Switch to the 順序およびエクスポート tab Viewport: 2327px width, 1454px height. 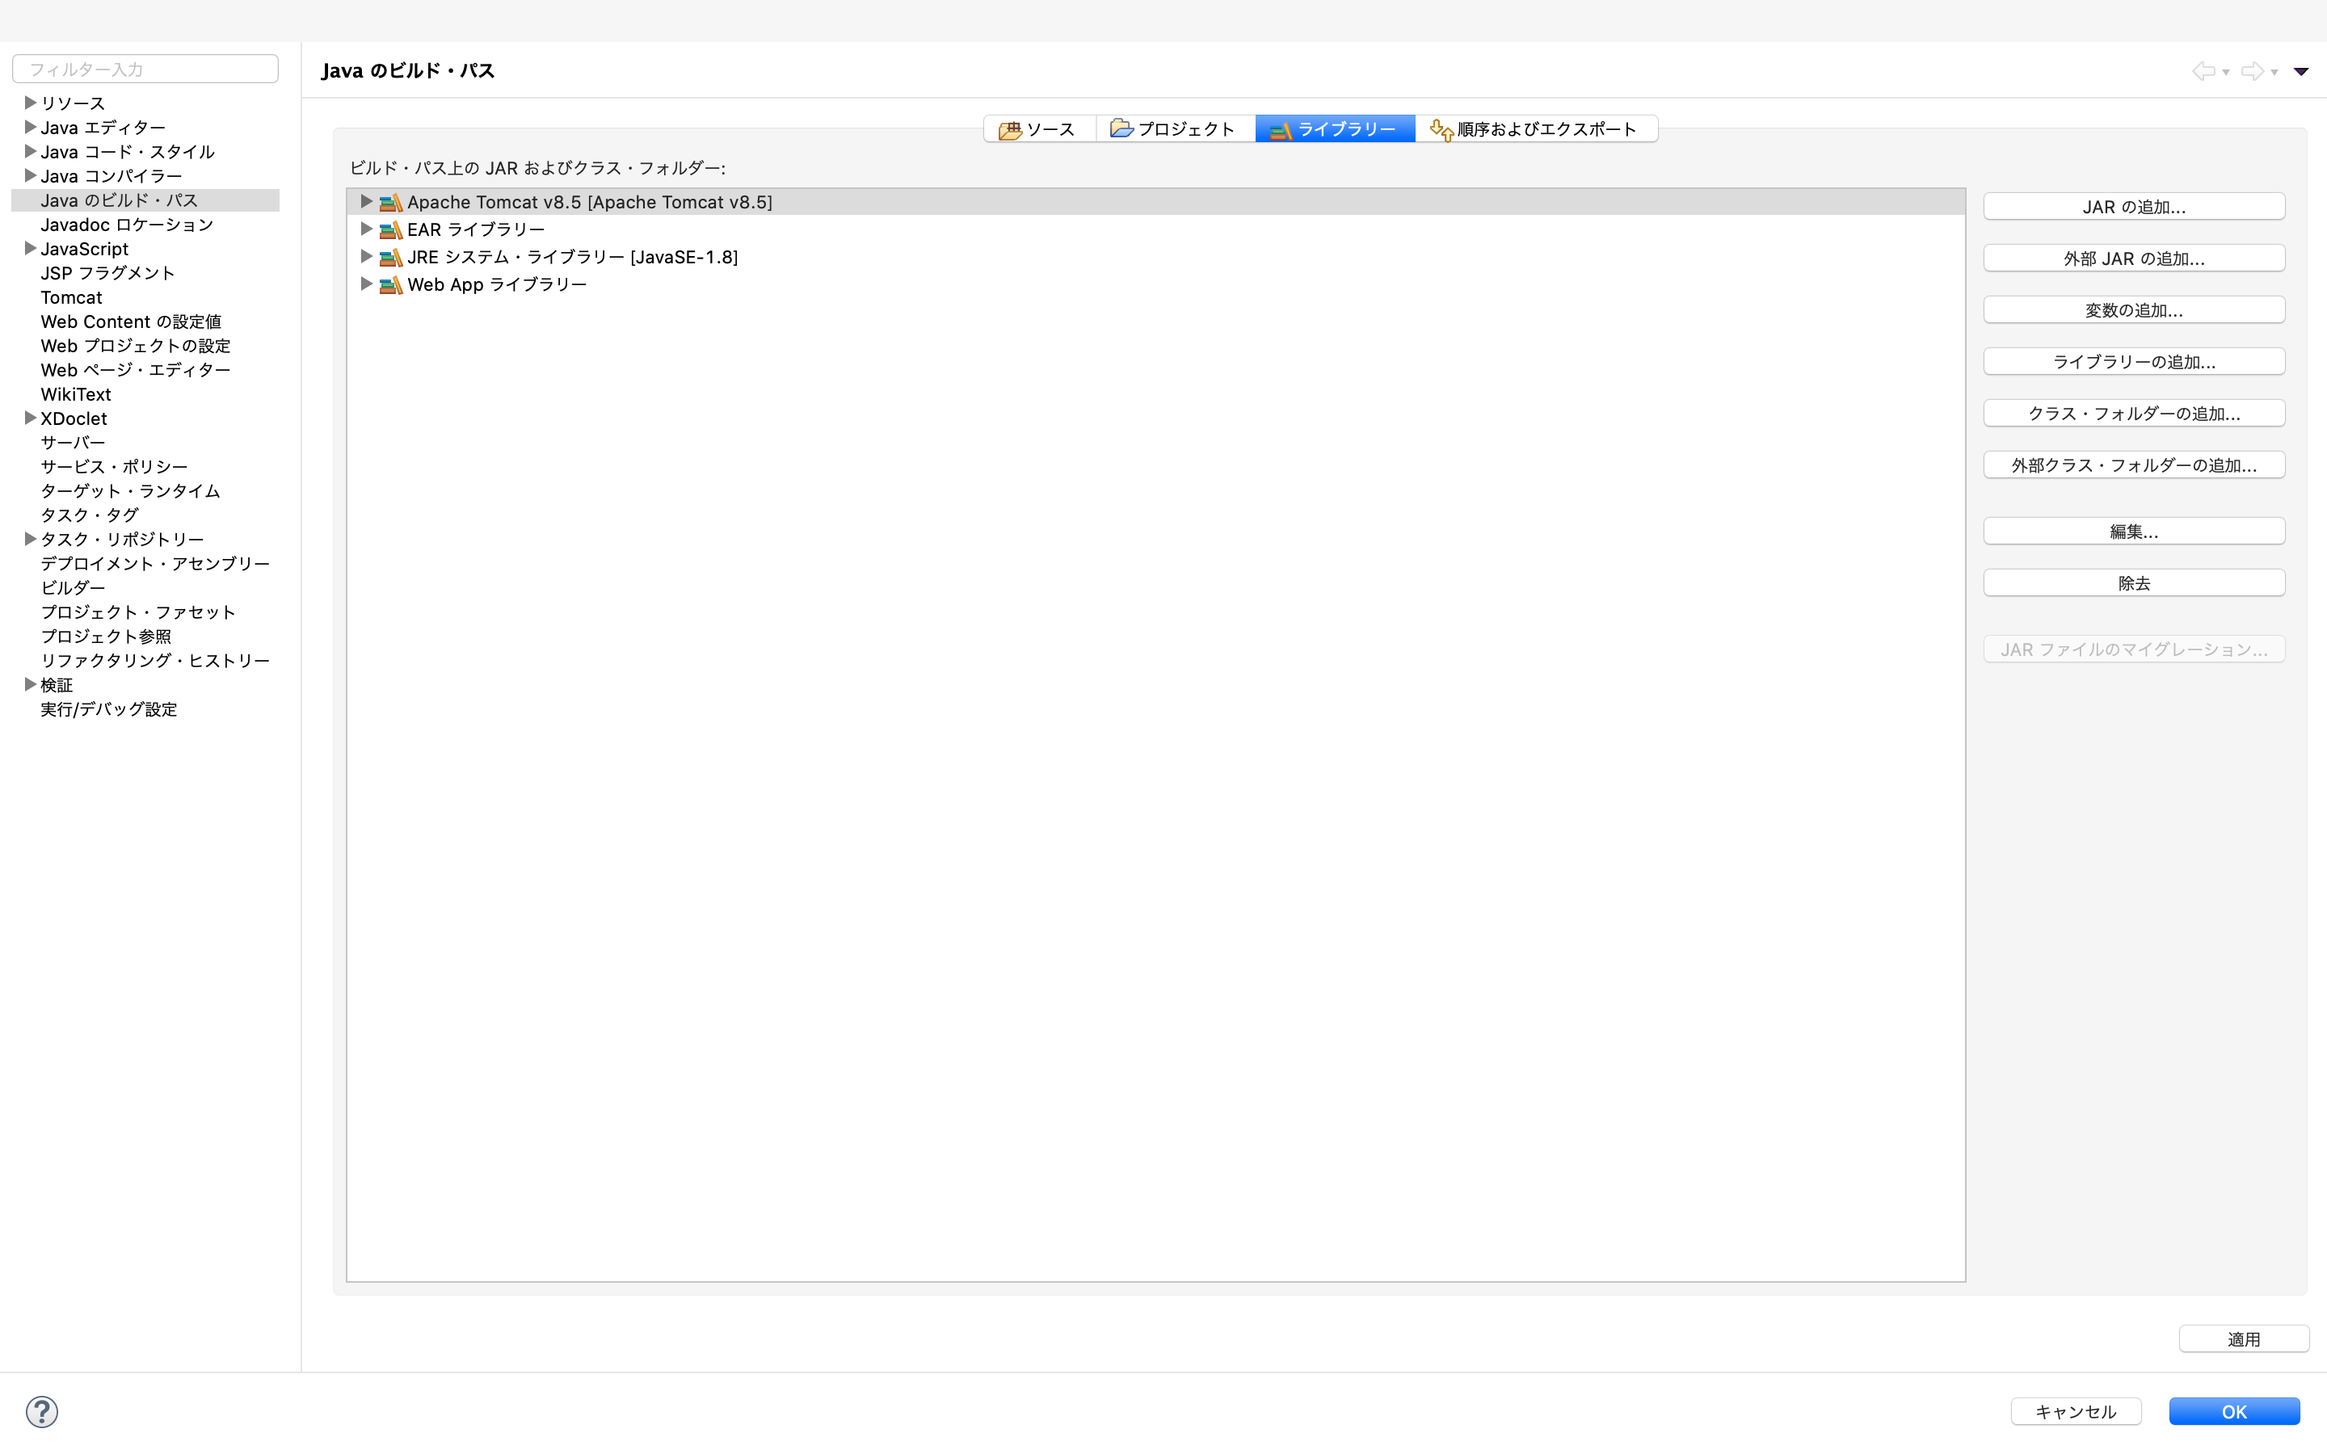(1536, 129)
